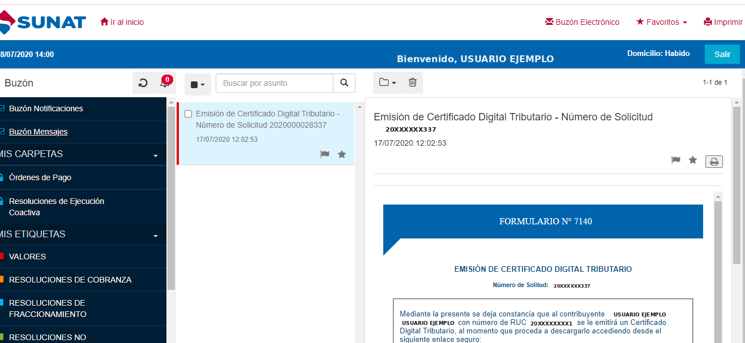Click 'EMISIÓN DE CERTIFICADO DIGITAL TRIBUTARIO' heading
This screenshot has height=343, width=745.
(x=543, y=269)
